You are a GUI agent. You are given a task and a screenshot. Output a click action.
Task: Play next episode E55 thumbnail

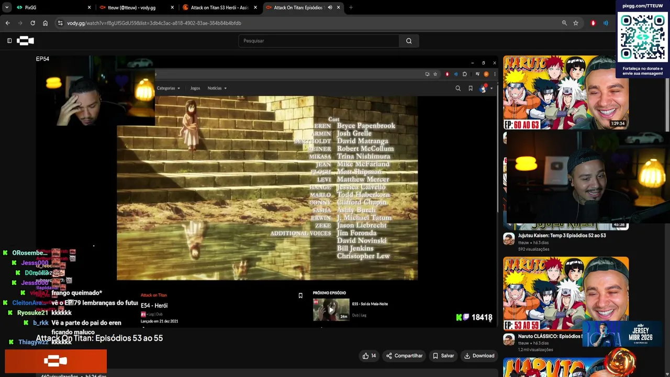coord(331,309)
